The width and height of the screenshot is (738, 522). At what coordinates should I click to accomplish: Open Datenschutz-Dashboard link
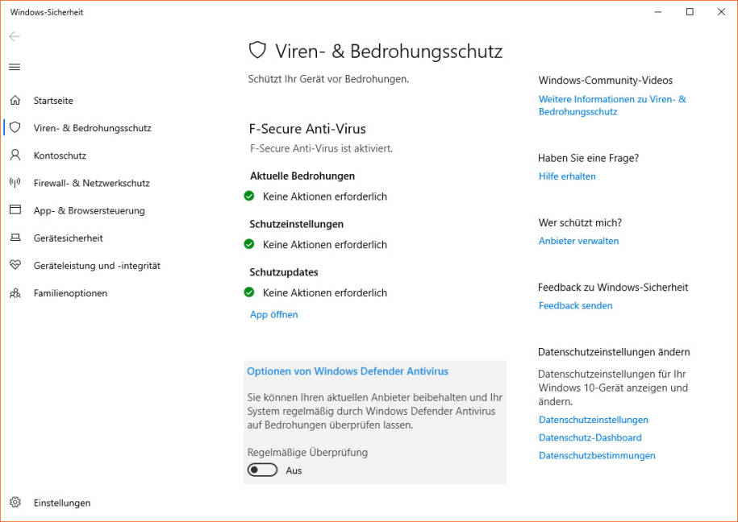590,437
